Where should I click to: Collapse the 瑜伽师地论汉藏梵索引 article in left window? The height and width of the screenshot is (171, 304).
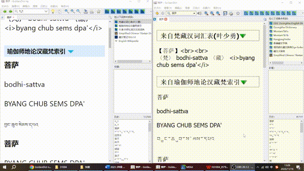coord(71,52)
